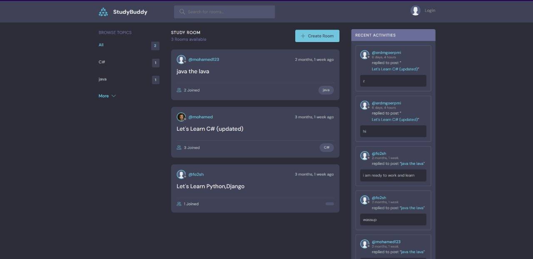Click the StudyBuddy logo icon

(103, 12)
